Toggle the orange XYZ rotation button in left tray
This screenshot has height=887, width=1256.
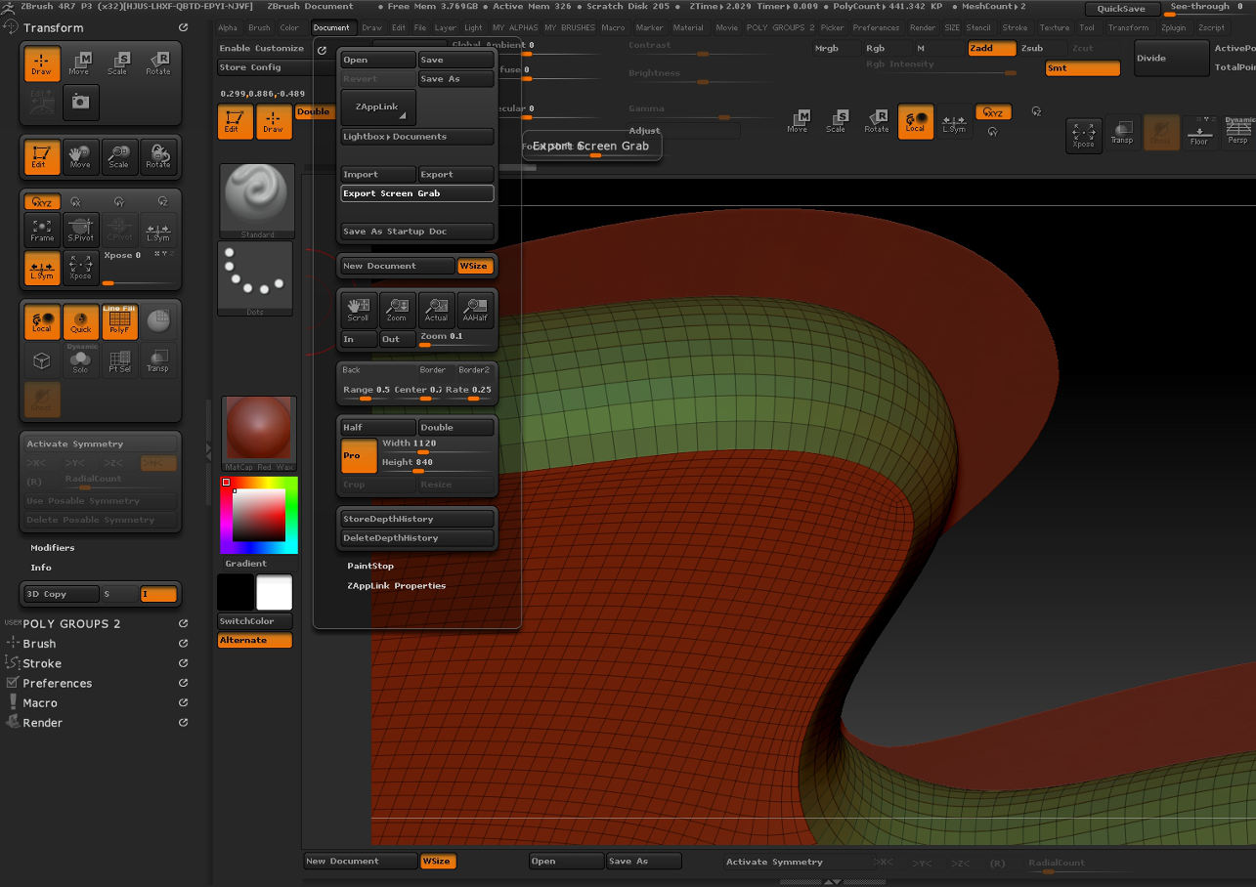click(42, 202)
